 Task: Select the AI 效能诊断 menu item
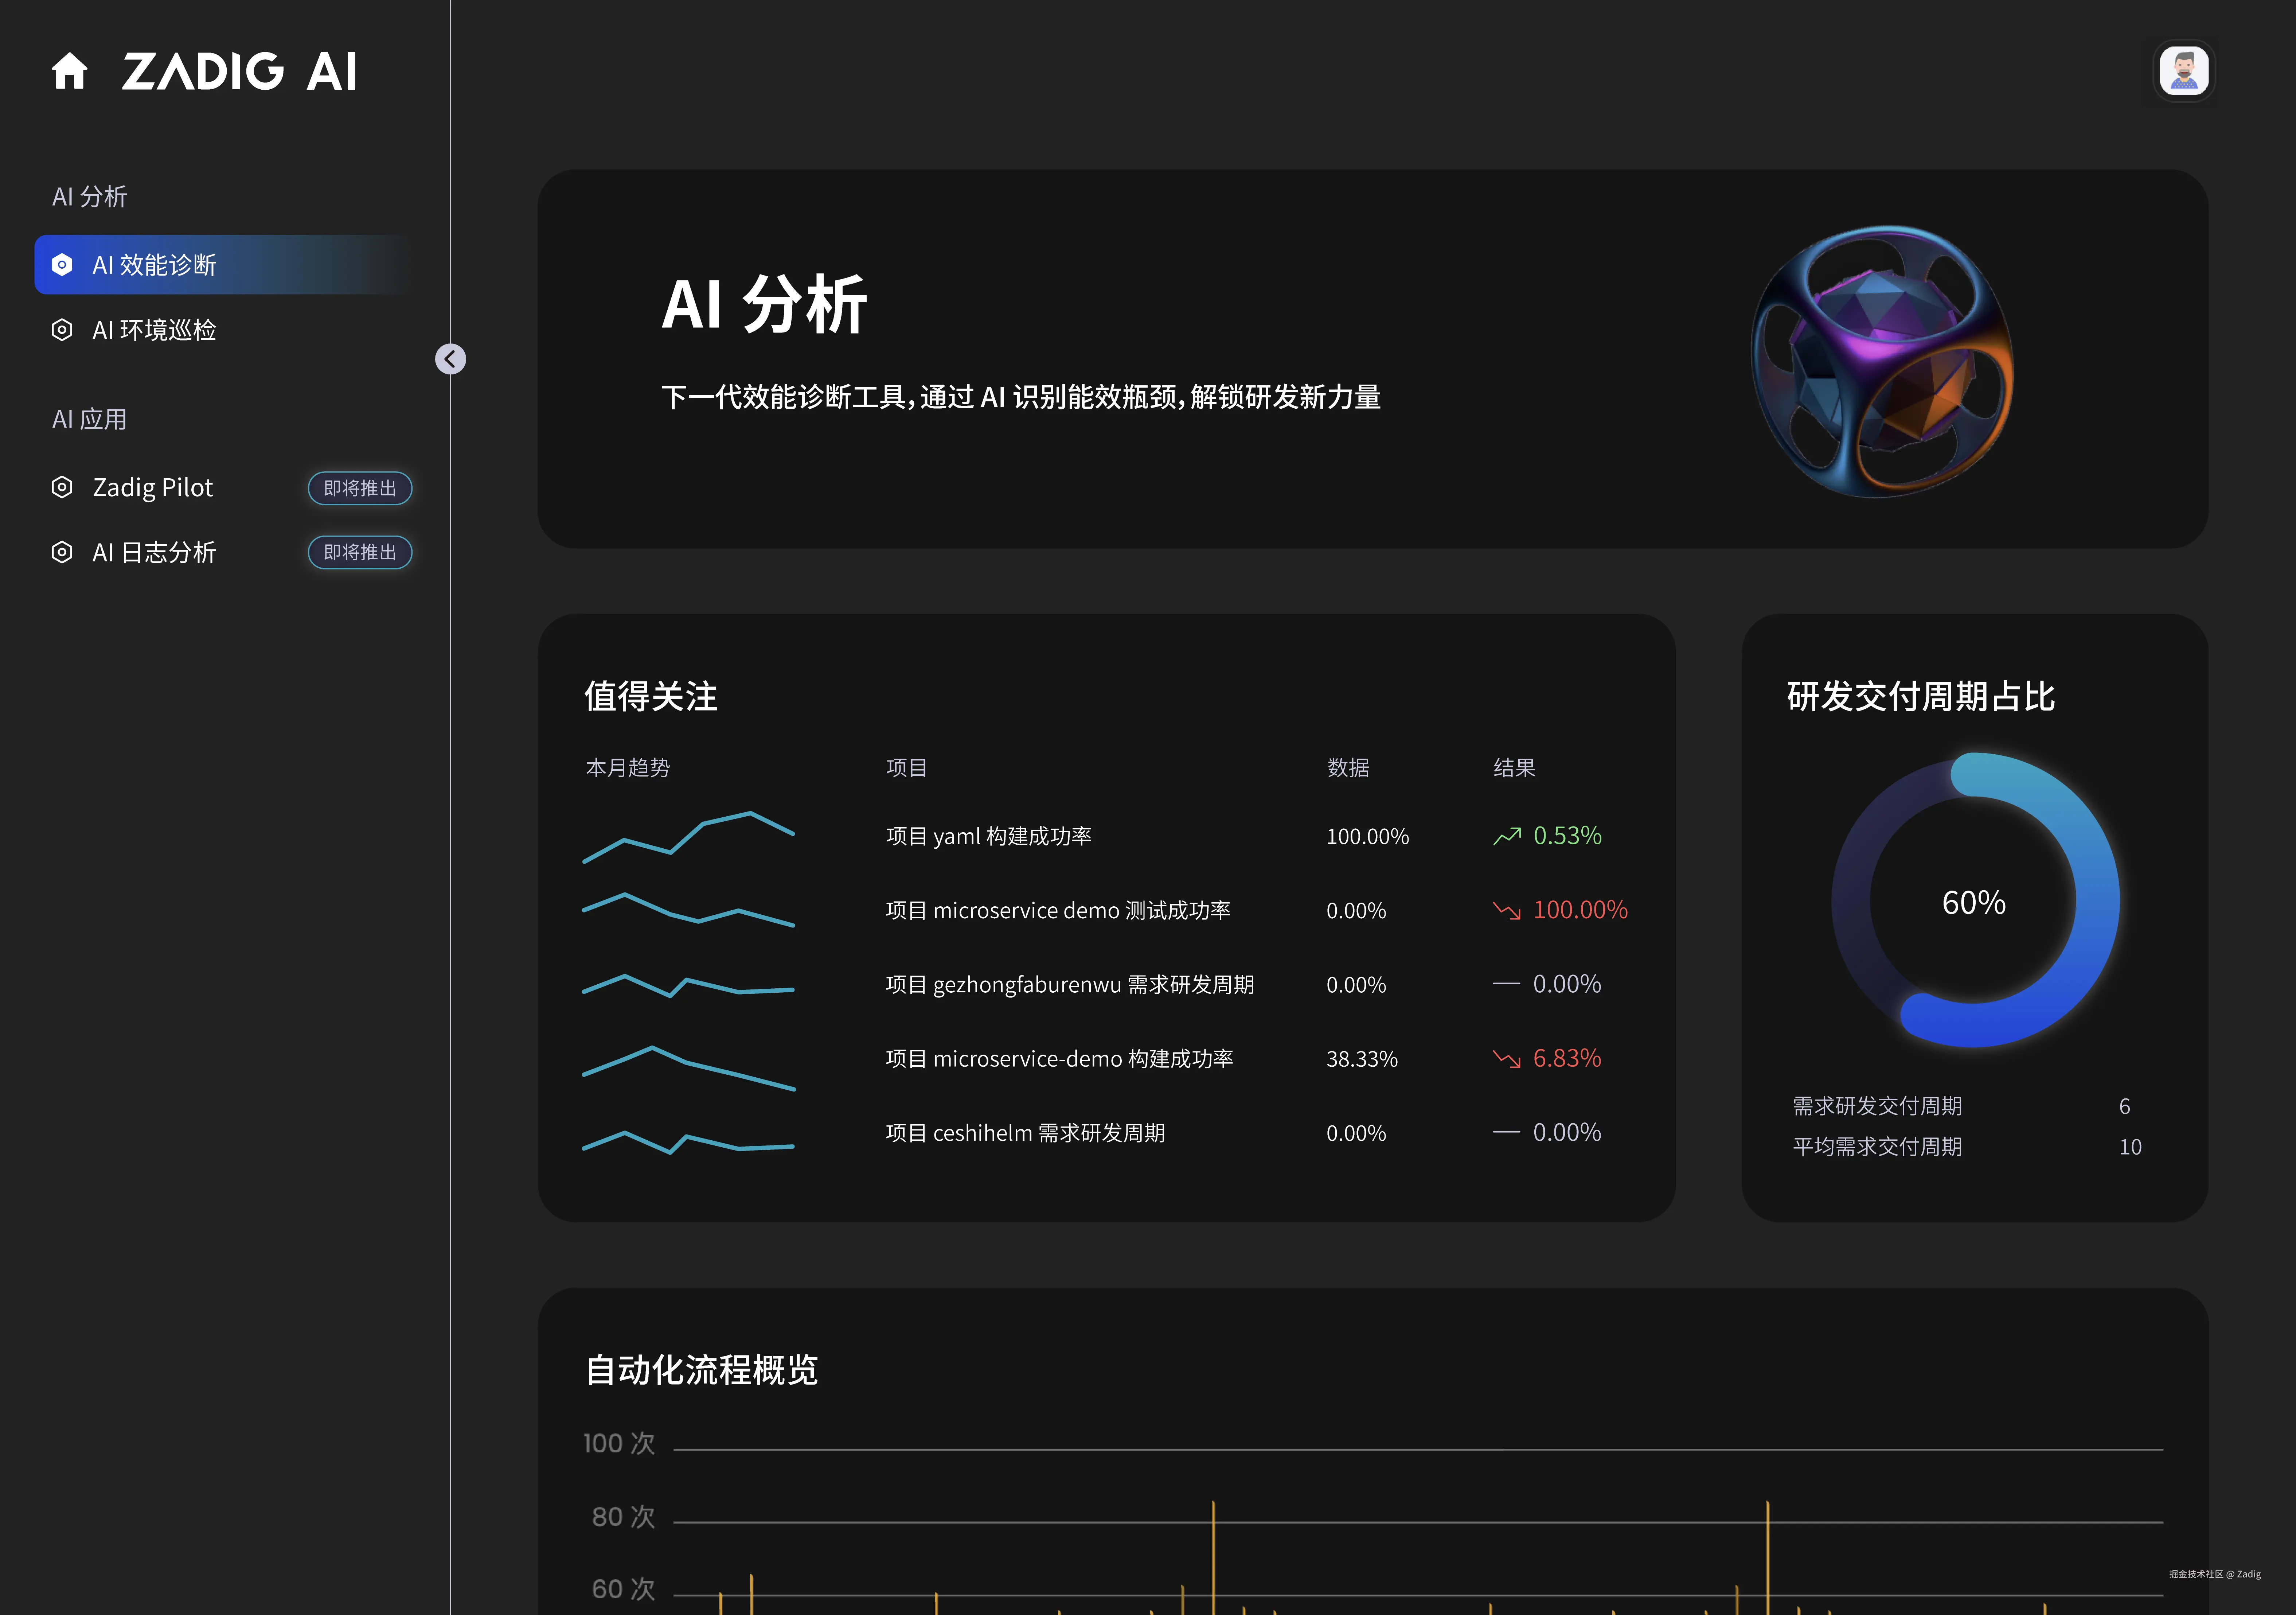coord(154,265)
